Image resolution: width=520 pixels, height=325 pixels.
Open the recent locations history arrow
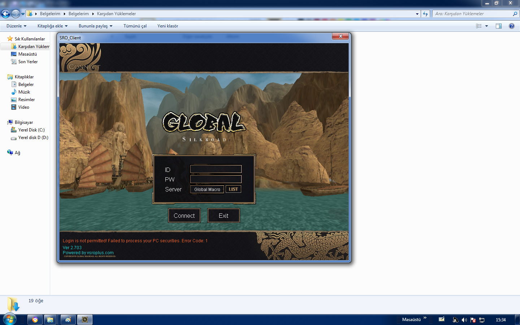click(23, 14)
